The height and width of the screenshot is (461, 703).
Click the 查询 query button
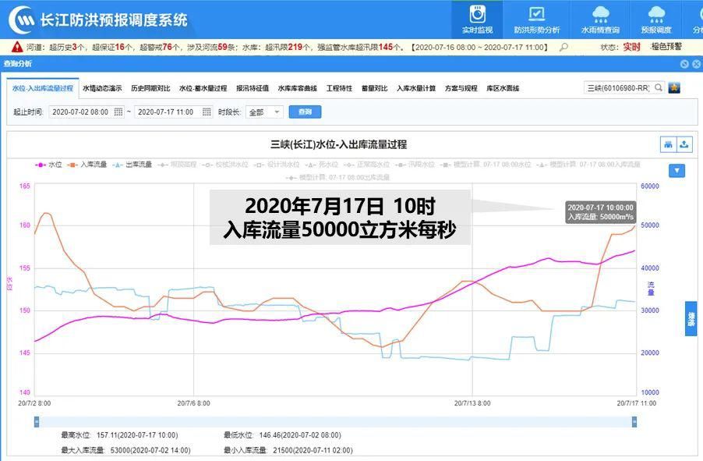coord(306,112)
